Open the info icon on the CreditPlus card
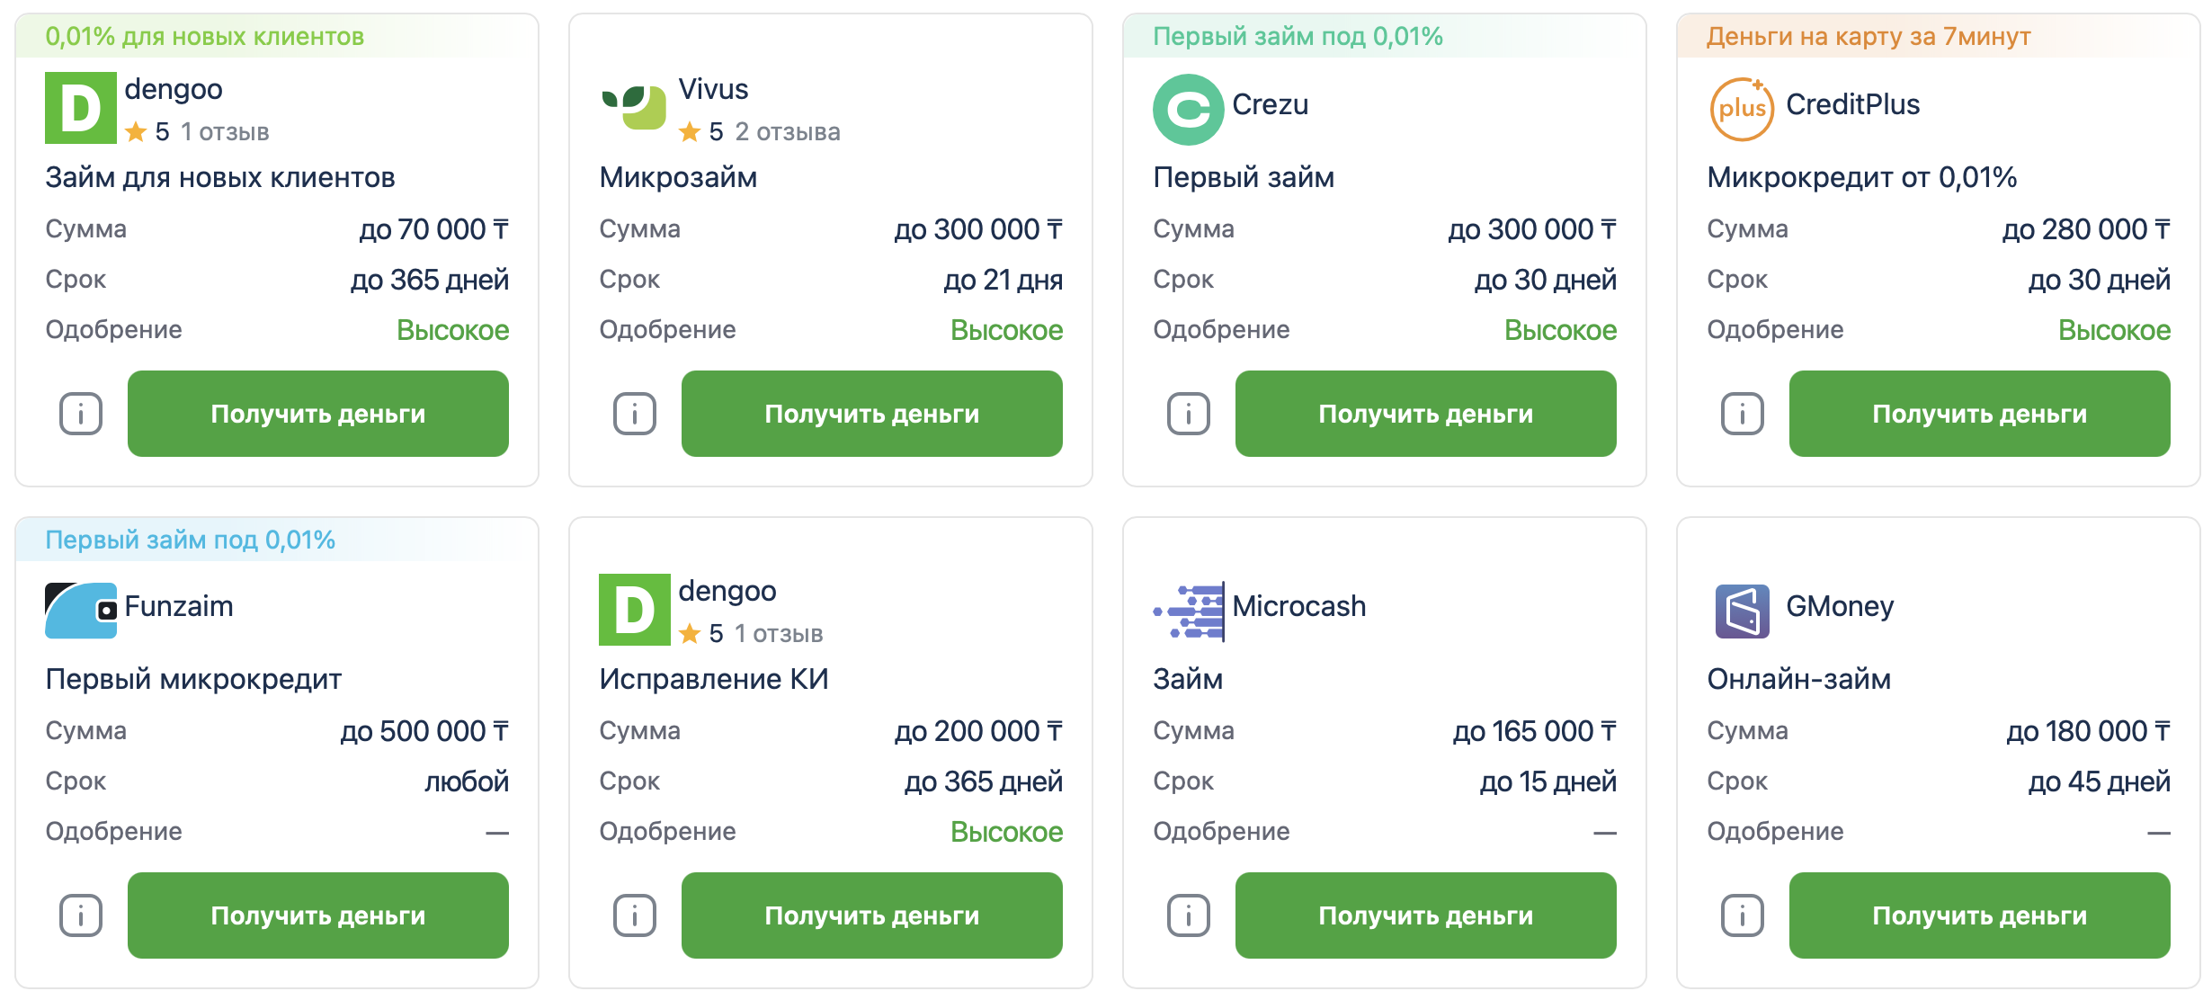The height and width of the screenshot is (1000, 2212). [1742, 414]
